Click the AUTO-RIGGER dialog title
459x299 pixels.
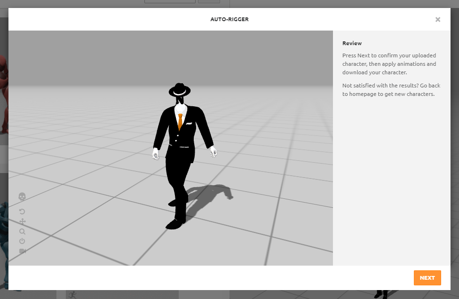229,19
